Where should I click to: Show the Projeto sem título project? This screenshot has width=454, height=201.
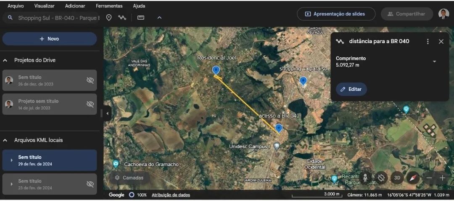coord(90,104)
